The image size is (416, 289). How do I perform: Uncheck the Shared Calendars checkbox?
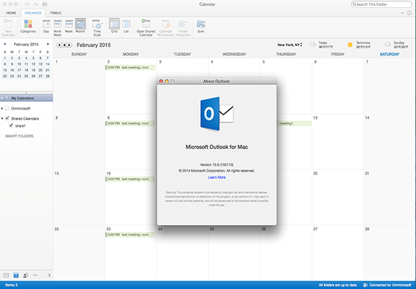(7, 118)
